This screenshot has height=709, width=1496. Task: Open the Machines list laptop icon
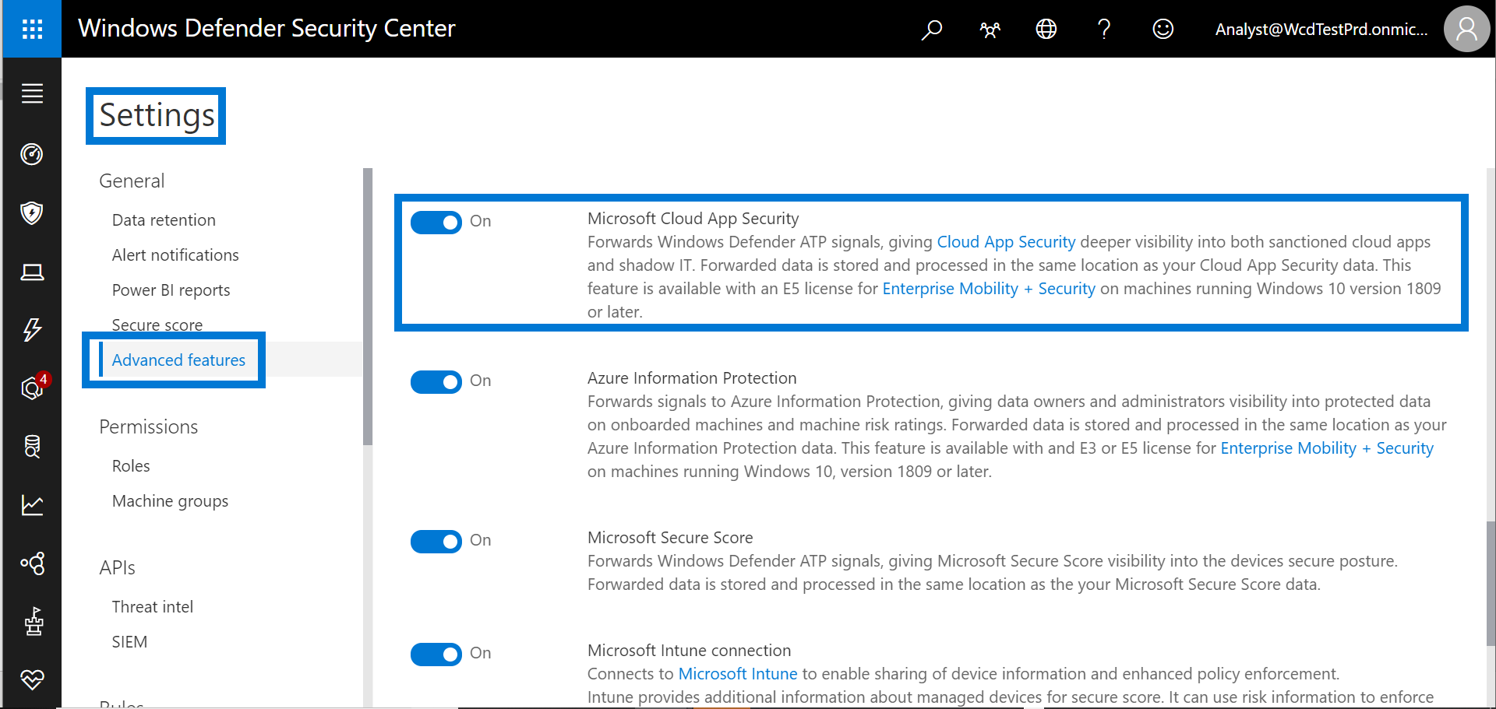pos(32,272)
